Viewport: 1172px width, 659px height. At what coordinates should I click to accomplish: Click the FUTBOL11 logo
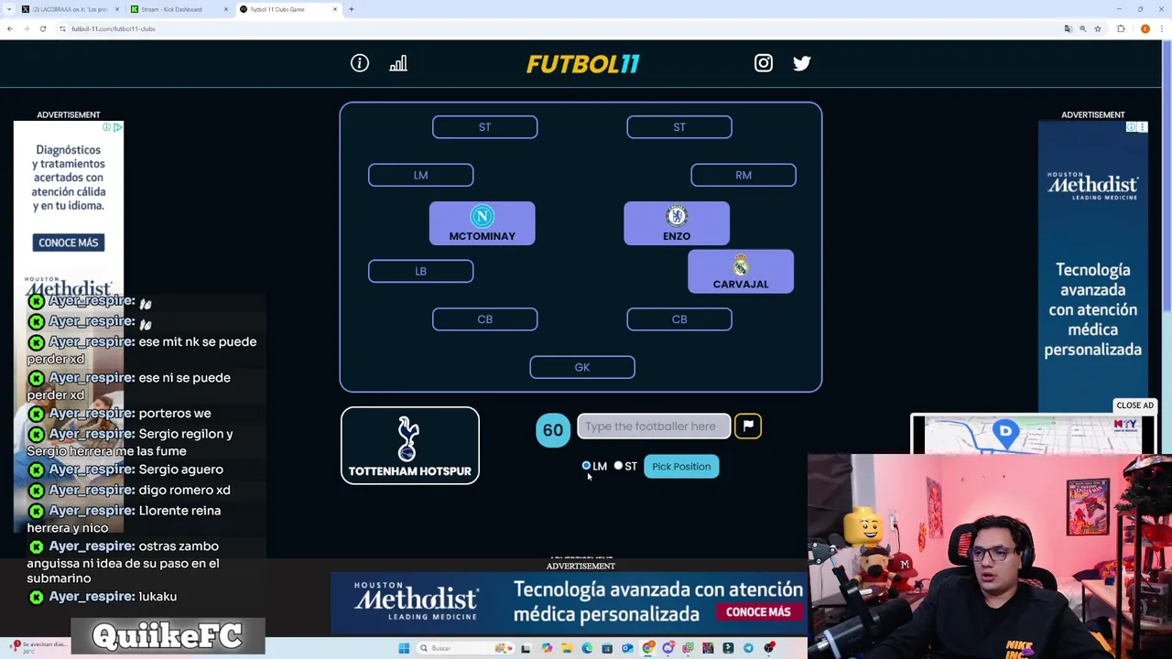(582, 64)
